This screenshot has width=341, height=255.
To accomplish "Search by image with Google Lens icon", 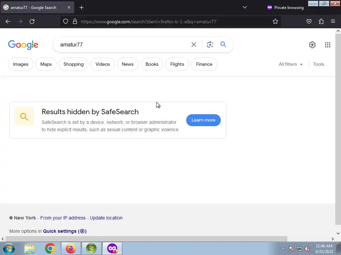I will (x=210, y=44).
